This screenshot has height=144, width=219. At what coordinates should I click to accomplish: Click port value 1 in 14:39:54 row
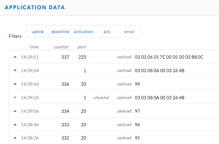85,71
